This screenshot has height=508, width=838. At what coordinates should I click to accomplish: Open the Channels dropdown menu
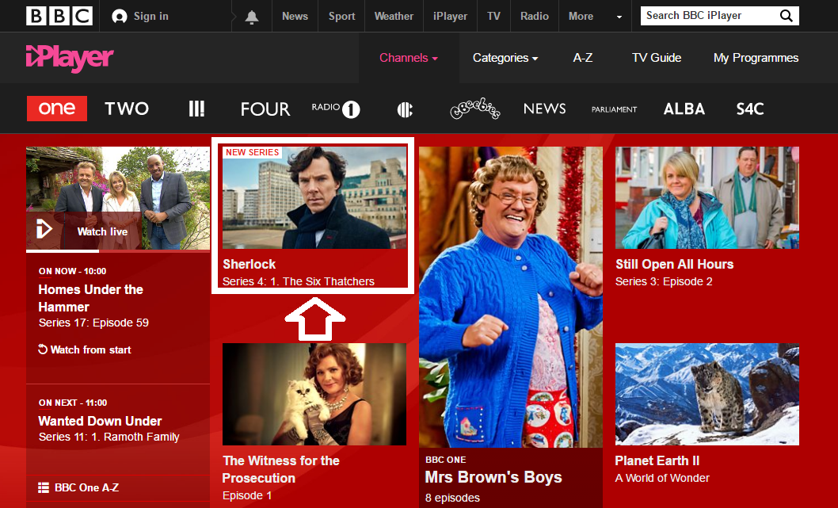coord(409,58)
